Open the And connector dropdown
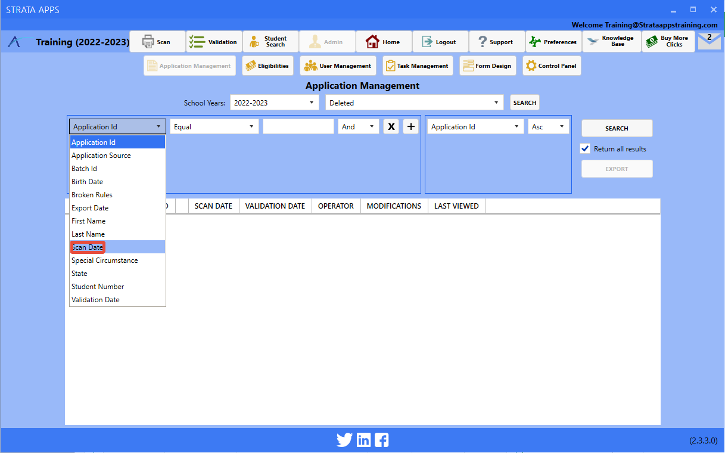 click(359, 126)
